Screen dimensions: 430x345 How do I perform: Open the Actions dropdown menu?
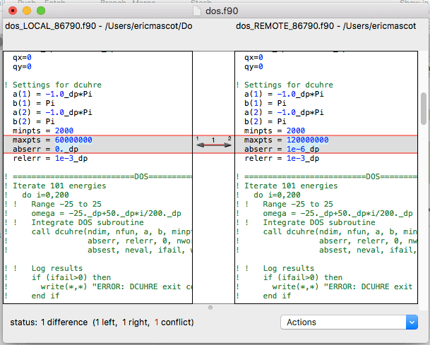click(x=349, y=322)
